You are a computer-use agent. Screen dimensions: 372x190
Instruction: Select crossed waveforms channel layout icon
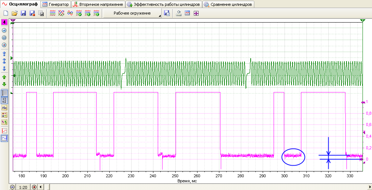pos(61,13)
